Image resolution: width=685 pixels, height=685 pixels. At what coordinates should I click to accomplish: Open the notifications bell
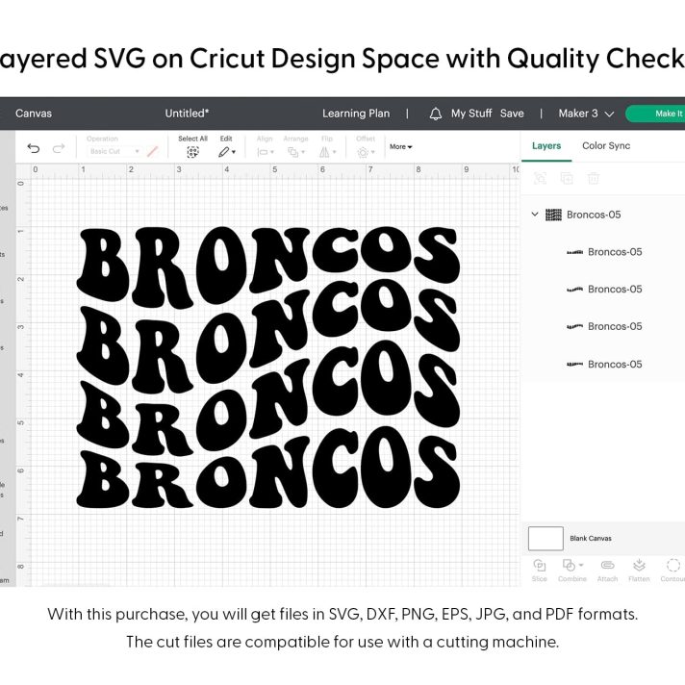coord(436,114)
